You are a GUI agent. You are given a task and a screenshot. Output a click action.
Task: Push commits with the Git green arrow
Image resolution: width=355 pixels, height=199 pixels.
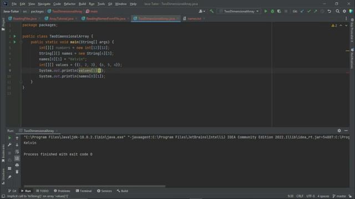(316, 11)
